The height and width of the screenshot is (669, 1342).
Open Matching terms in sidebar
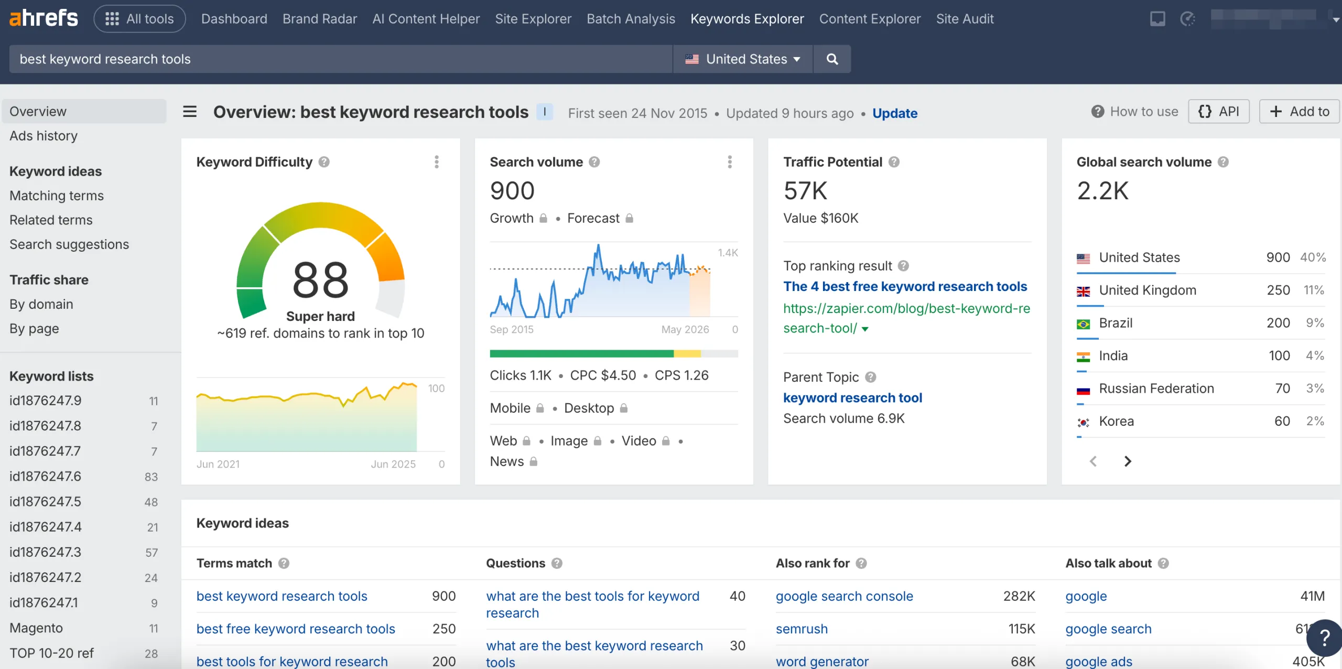(57, 196)
